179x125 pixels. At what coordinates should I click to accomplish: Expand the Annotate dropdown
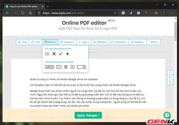tap(119, 42)
